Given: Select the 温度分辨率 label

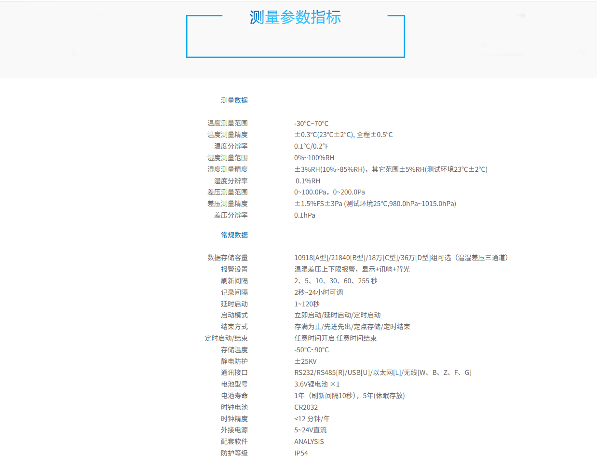Looking at the screenshot, I should (231, 146).
